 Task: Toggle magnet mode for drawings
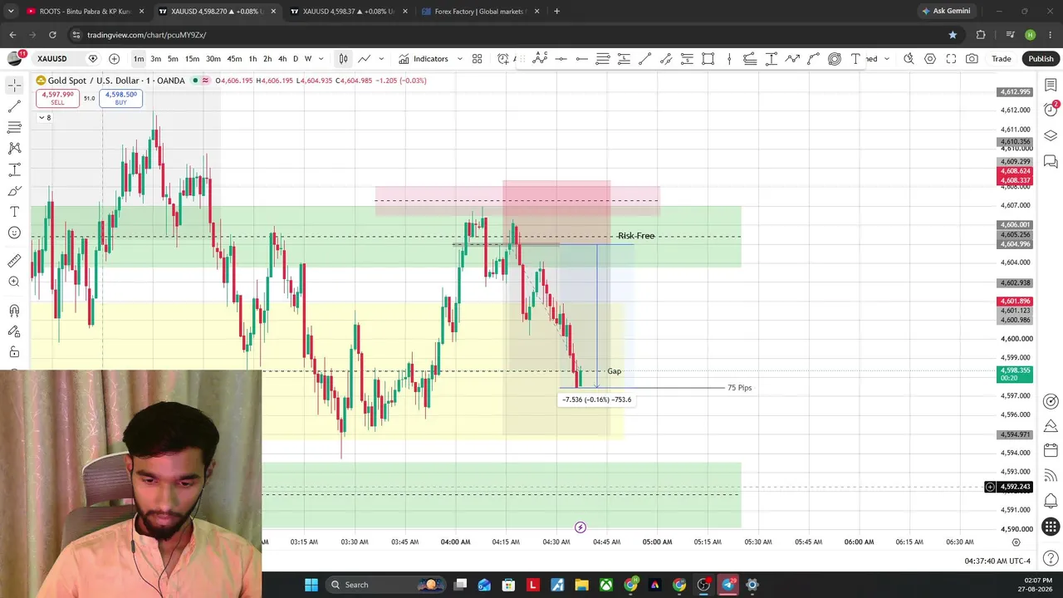(x=14, y=311)
